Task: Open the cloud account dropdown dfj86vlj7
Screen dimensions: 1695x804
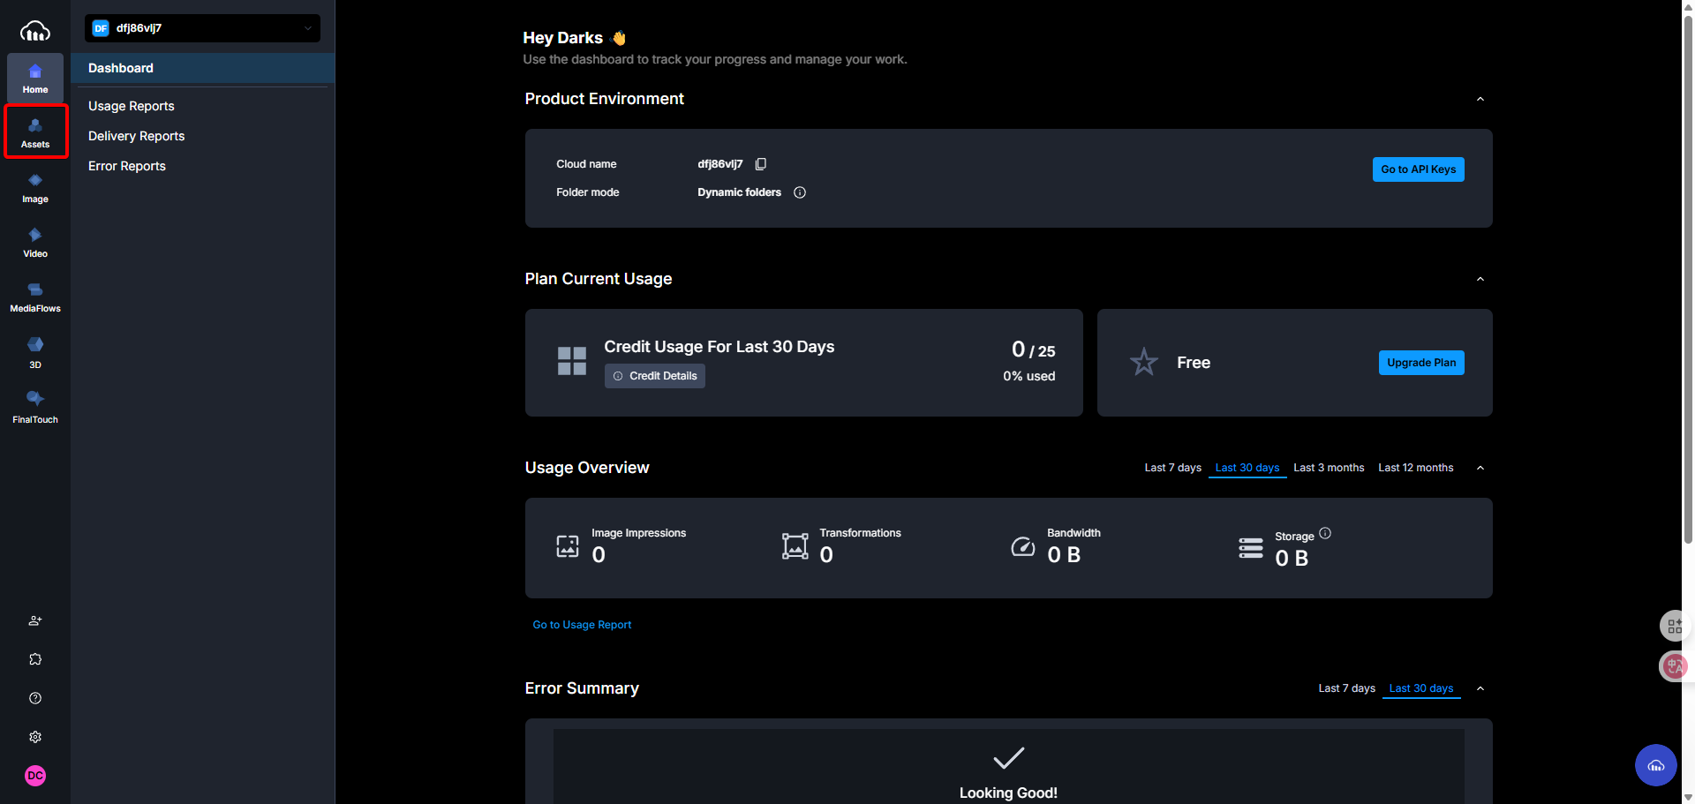Action: pyautogui.click(x=202, y=28)
